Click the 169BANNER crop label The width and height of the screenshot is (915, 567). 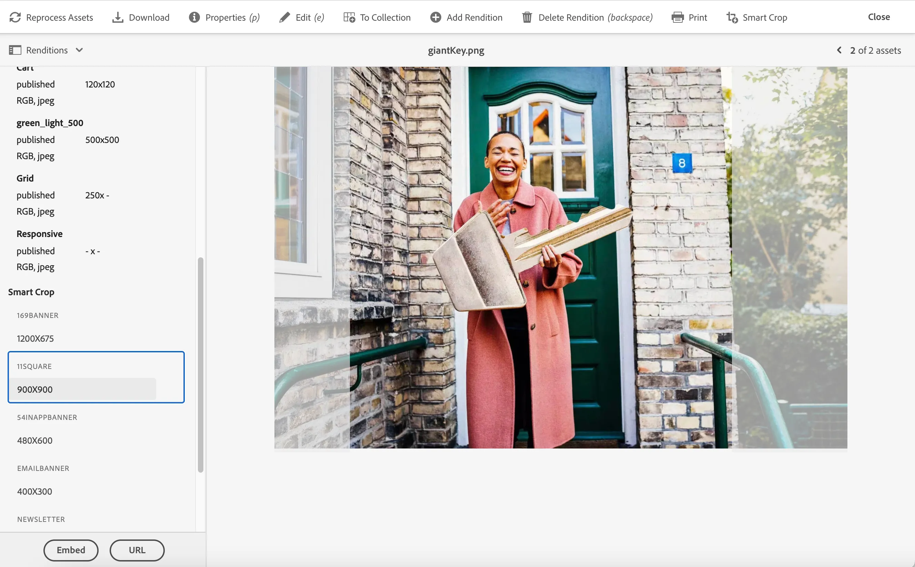coord(38,316)
